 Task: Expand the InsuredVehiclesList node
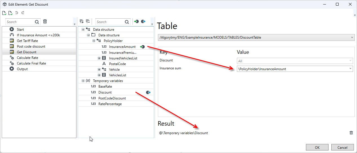(x=99, y=58)
